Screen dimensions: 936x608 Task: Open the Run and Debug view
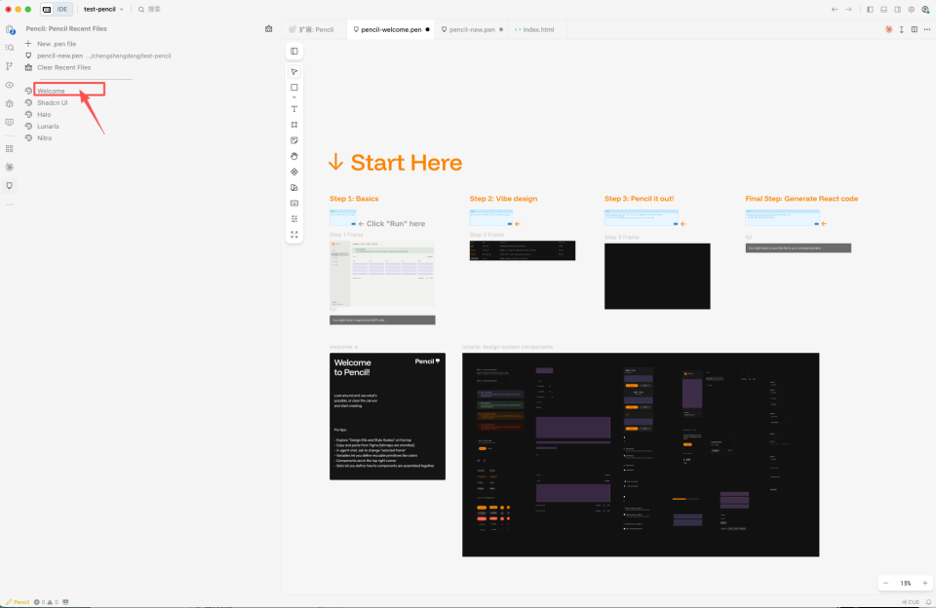coord(10,103)
